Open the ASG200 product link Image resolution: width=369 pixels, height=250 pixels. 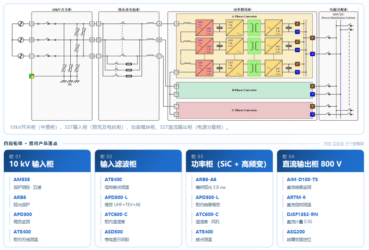pyautogui.click(x=296, y=232)
